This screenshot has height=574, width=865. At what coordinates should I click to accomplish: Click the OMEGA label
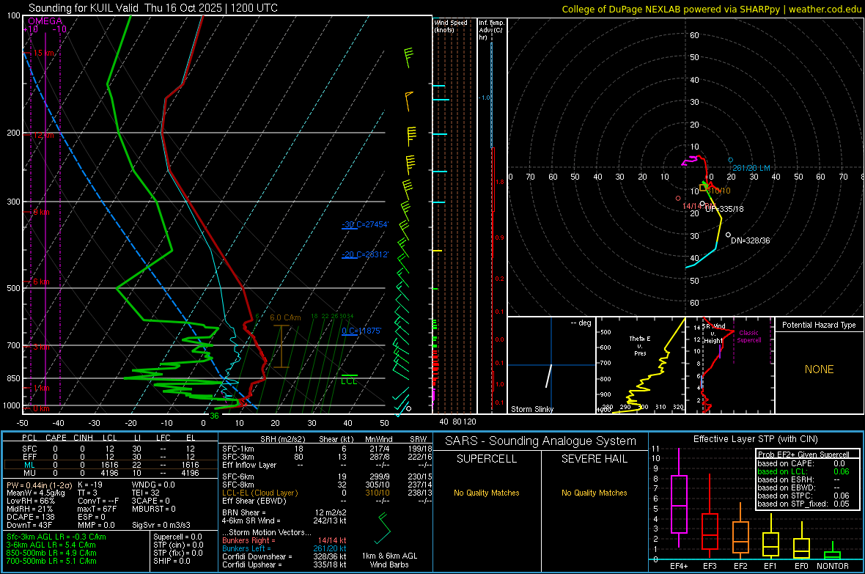pyautogui.click(x=45, y=21)
